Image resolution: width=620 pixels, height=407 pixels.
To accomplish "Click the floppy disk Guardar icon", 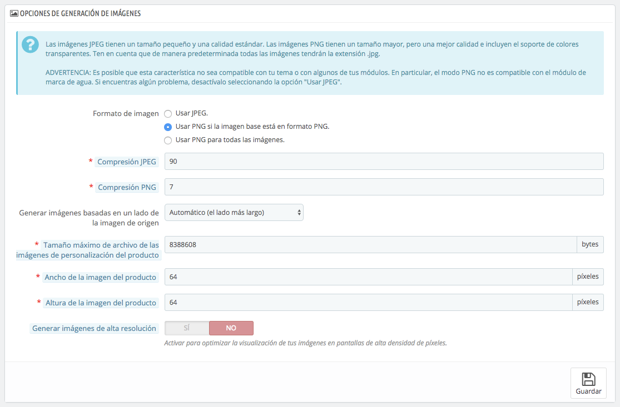I will click(588, 379).
